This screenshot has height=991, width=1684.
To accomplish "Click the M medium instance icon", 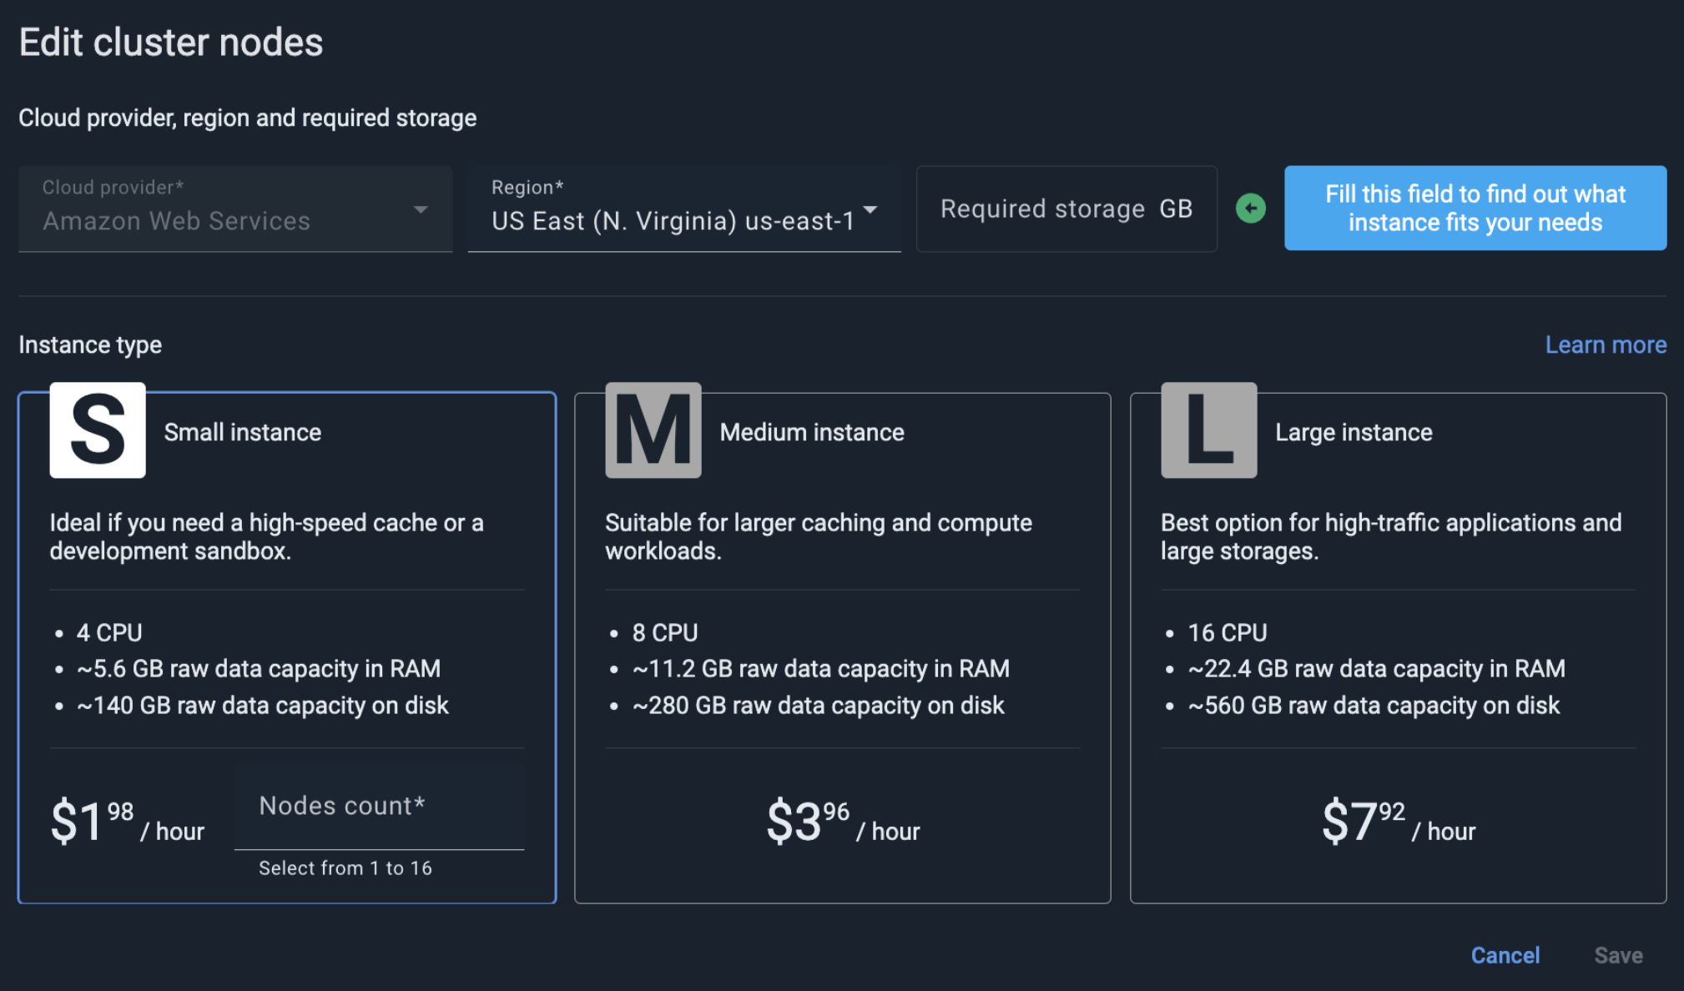I will point(653,430).
